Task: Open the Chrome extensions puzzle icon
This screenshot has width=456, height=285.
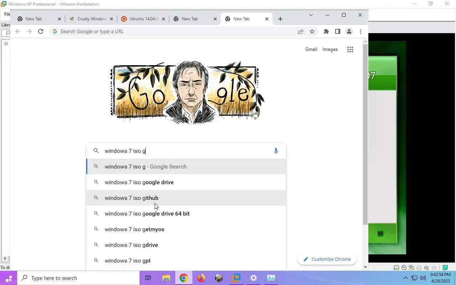Action: pyautogui.click(x=326, y=31)
